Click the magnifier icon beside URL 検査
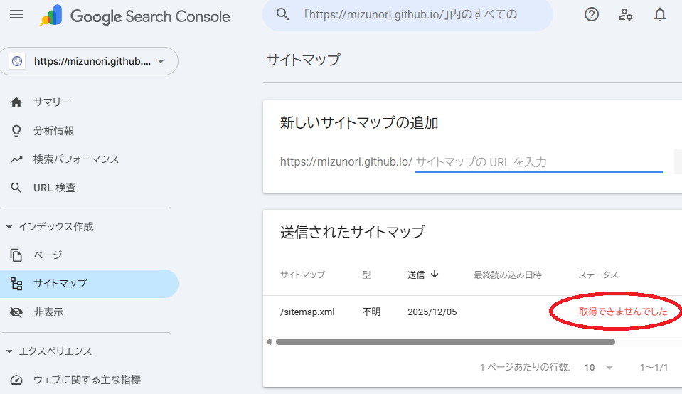 click(16, 188)
